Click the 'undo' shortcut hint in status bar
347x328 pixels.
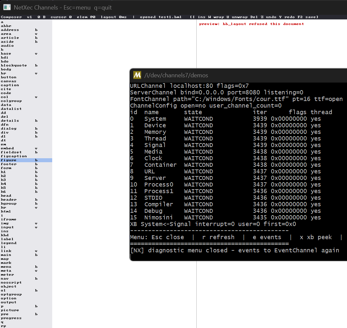(269, 17)
